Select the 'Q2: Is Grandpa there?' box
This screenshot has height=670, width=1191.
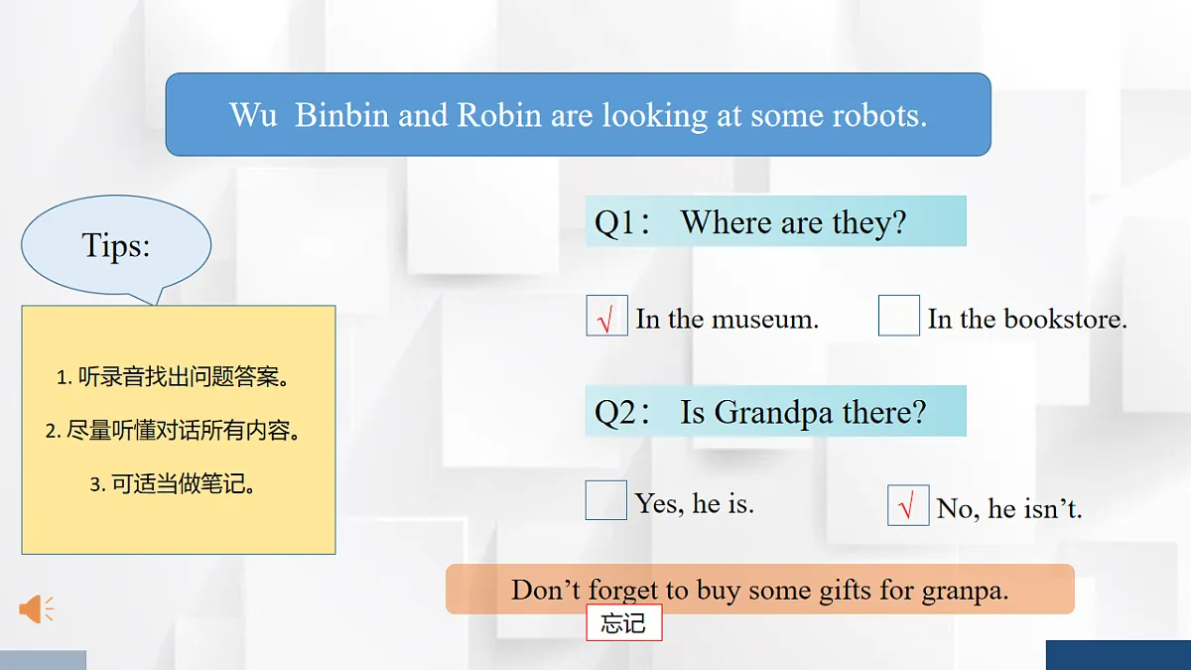775,411
